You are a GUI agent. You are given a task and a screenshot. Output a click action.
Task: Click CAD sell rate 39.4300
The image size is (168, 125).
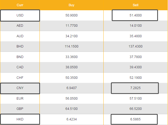click(136, 67)
